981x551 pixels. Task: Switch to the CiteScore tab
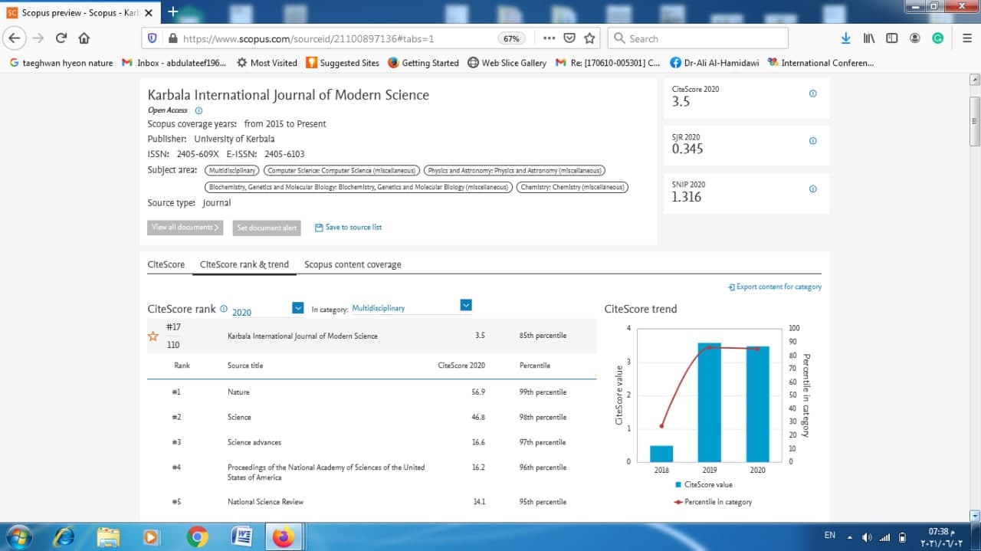pyautogui.click(x=166, y=264)
